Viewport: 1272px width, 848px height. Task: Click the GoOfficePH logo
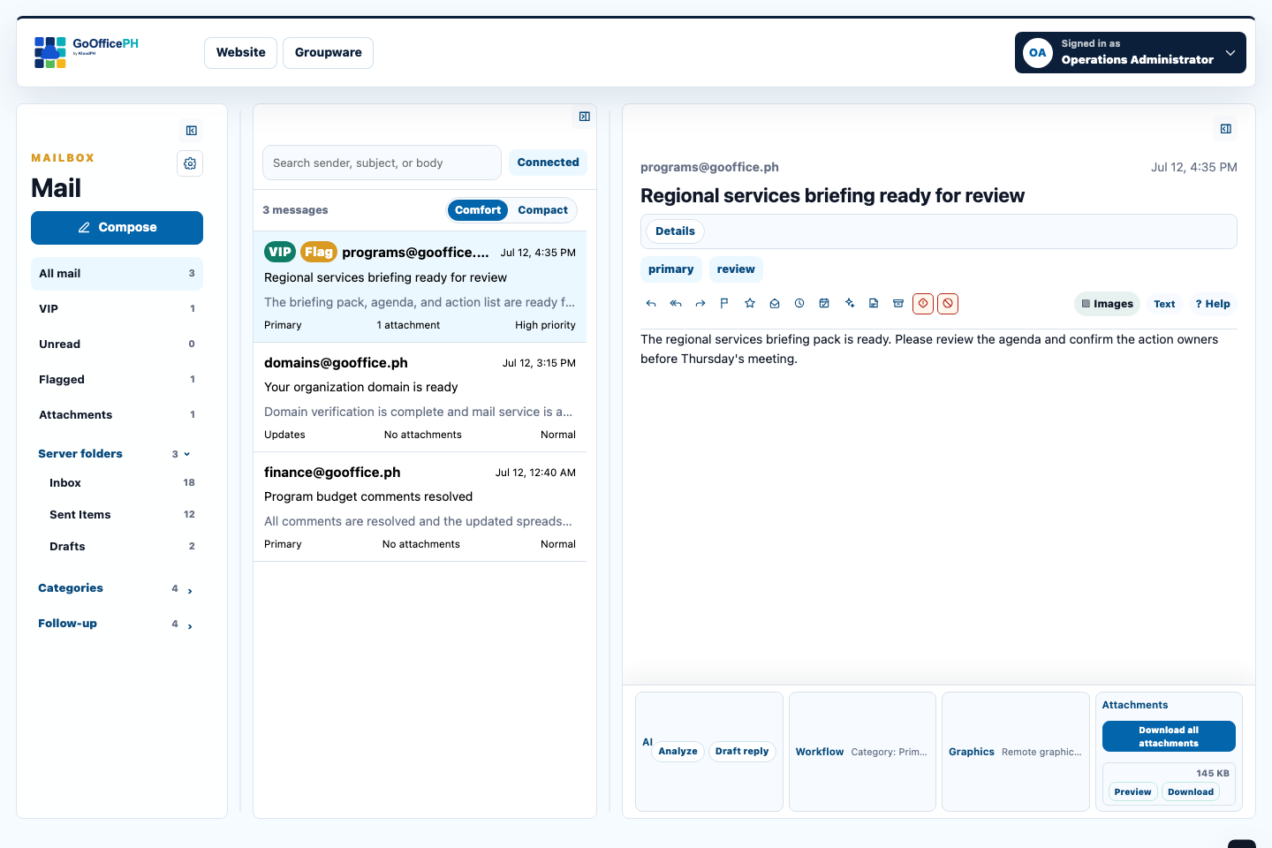point(86,52)
